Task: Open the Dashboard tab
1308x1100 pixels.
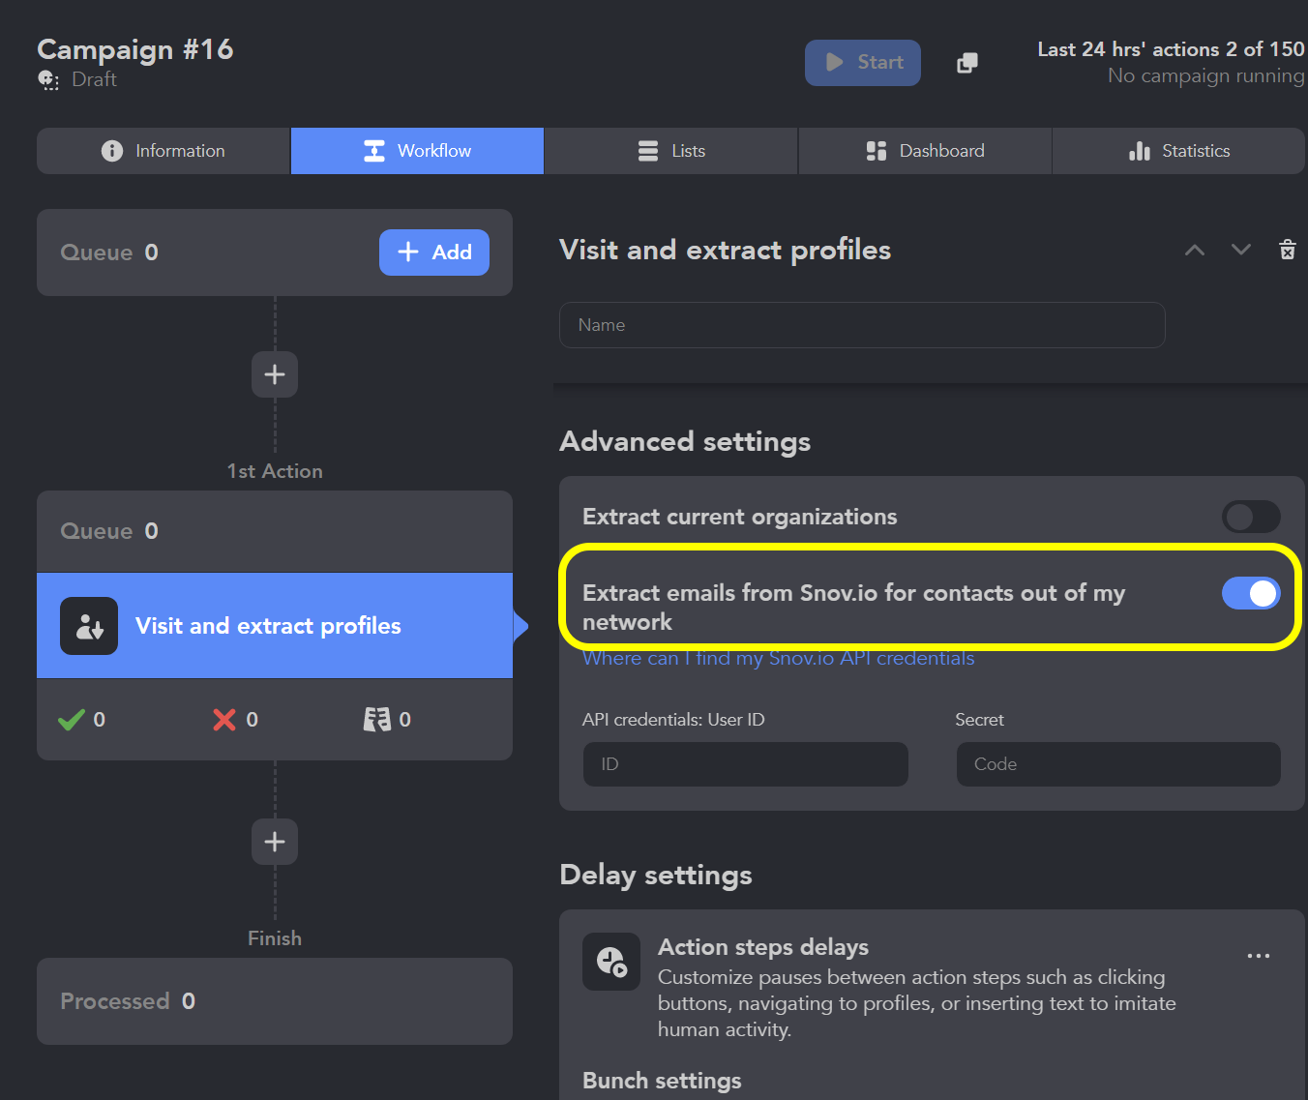Action: coord(925,151)
